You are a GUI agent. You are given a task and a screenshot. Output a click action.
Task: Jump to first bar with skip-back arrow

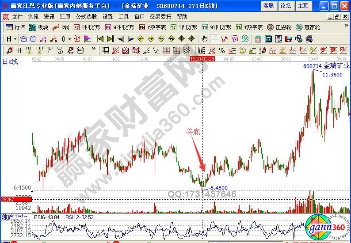100,38
